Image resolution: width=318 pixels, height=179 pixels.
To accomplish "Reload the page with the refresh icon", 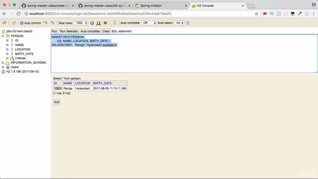I will click(x=18, y=13).
